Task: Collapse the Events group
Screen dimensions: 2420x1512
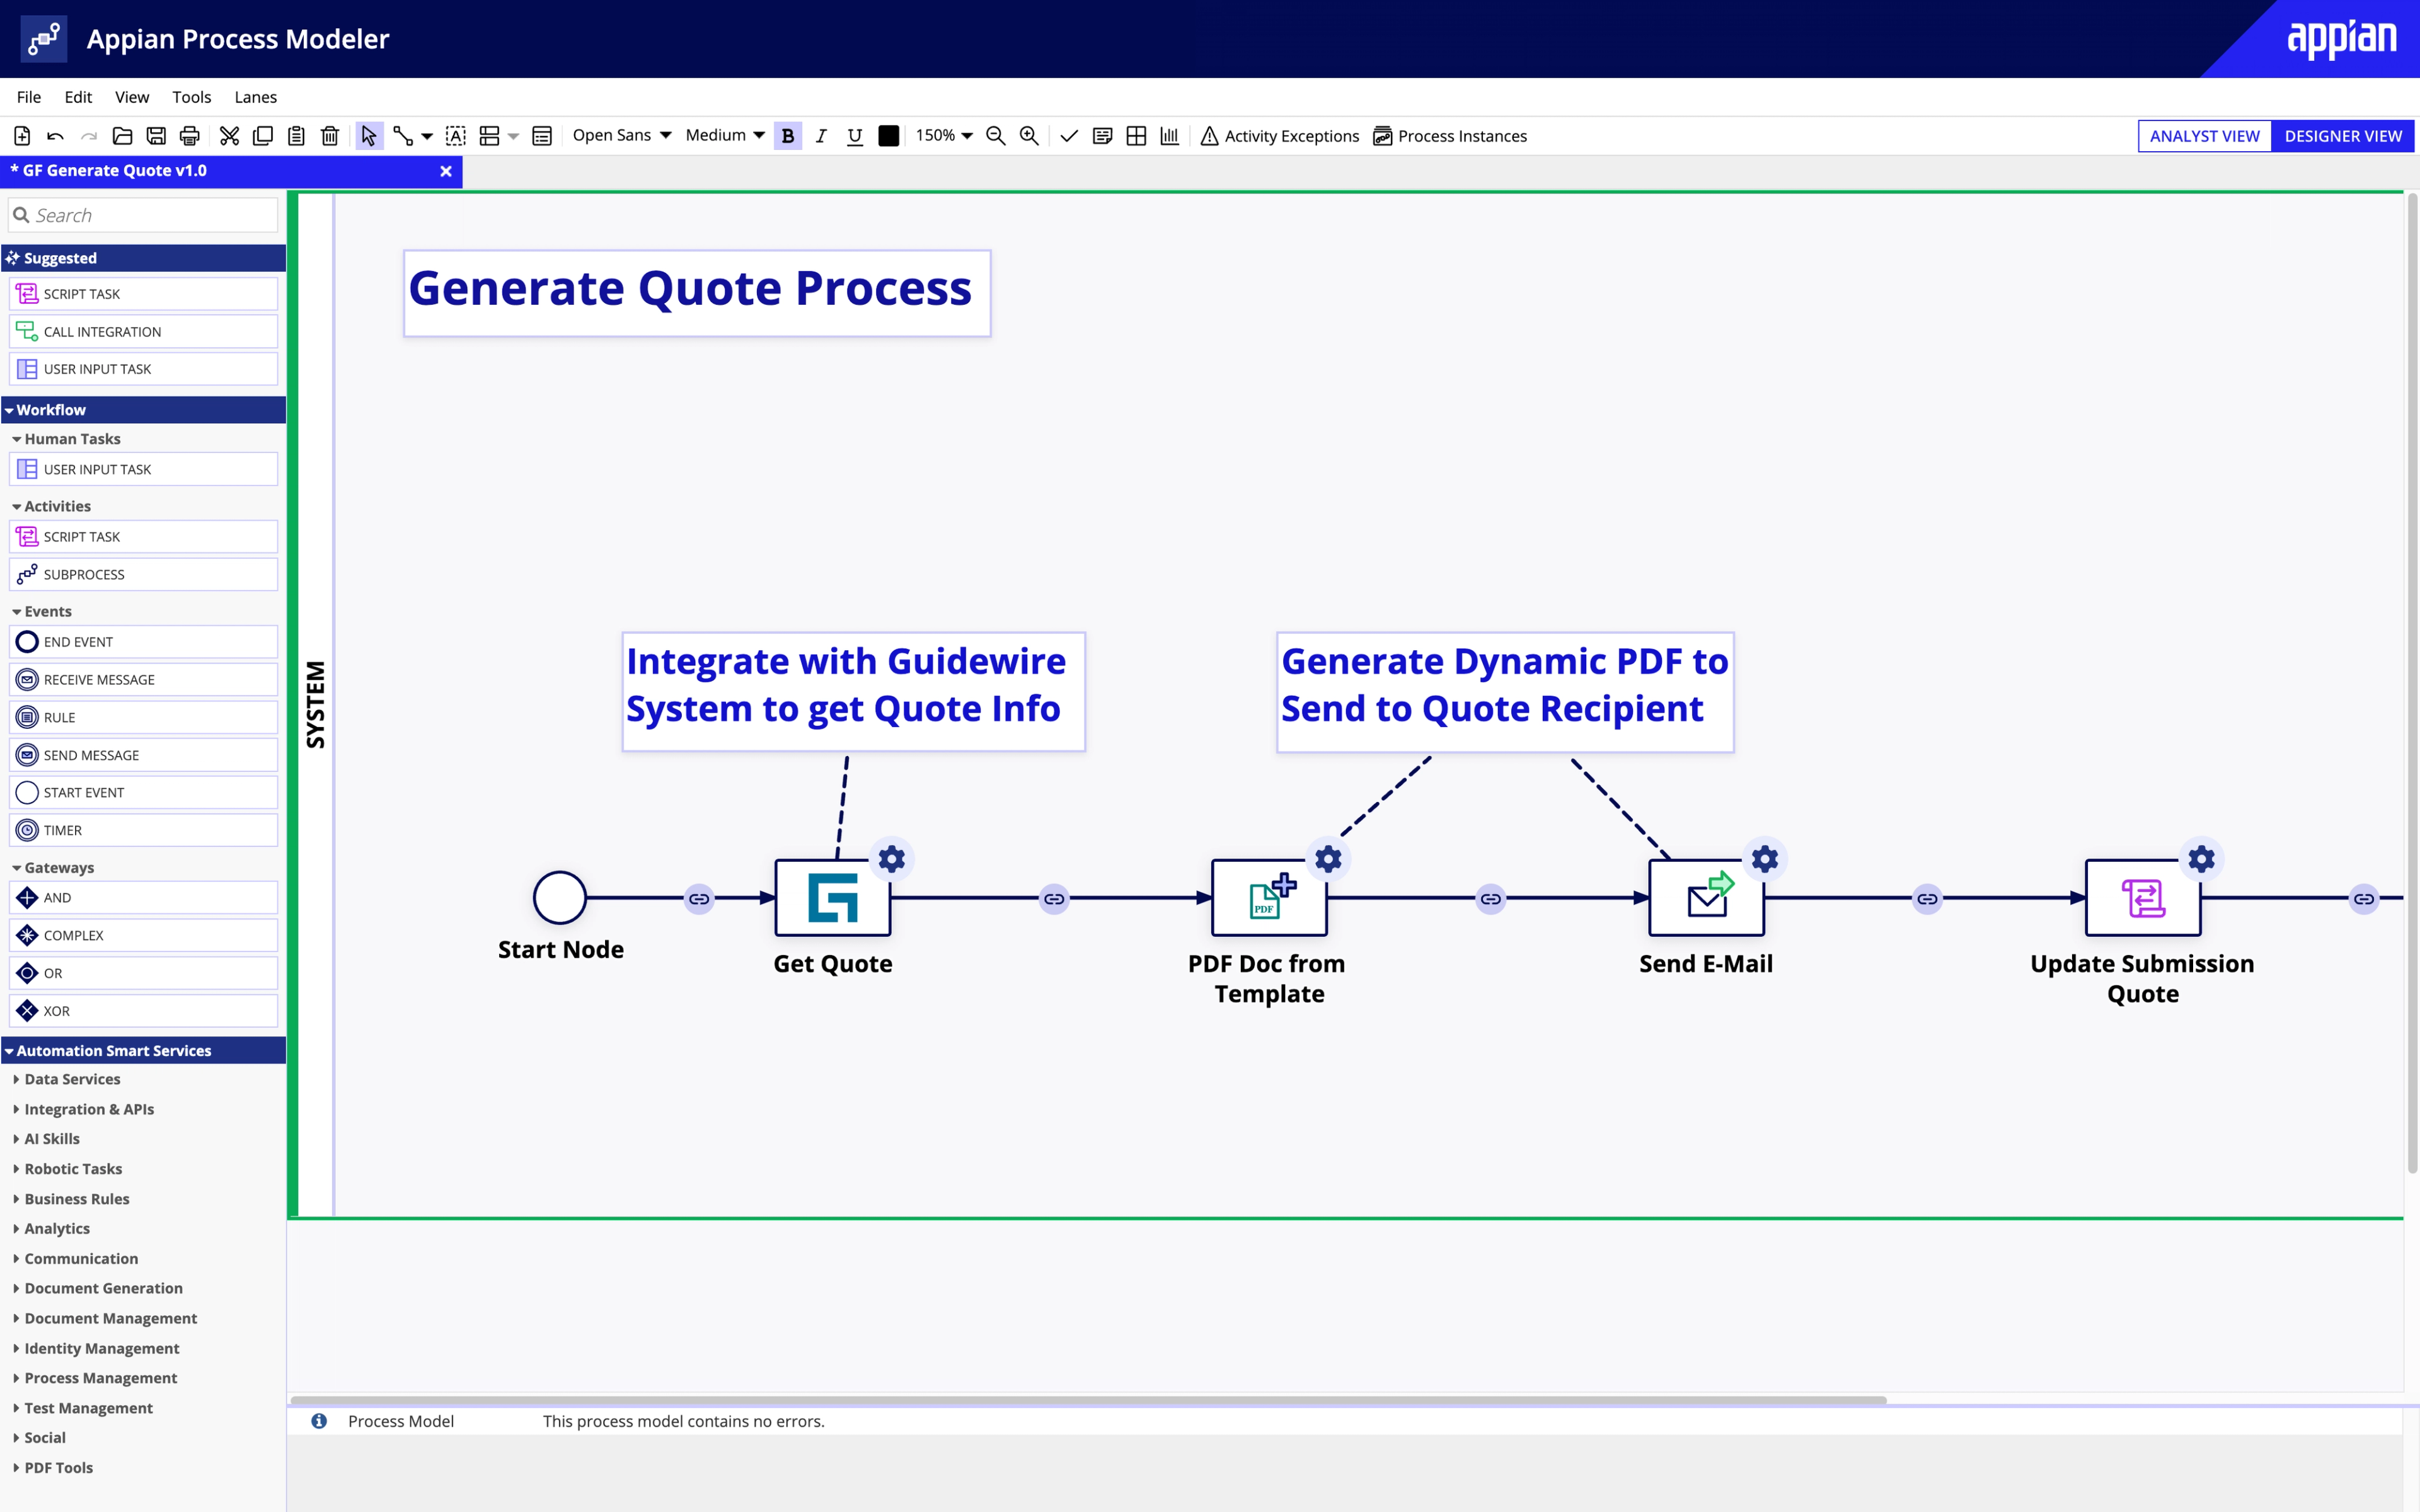Action: [42, 611]
